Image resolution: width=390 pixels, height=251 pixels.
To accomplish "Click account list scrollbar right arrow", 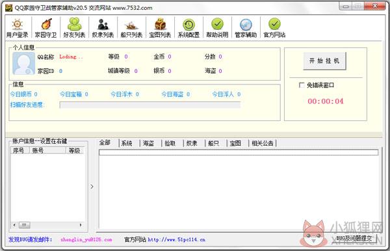I will [81, 225].
